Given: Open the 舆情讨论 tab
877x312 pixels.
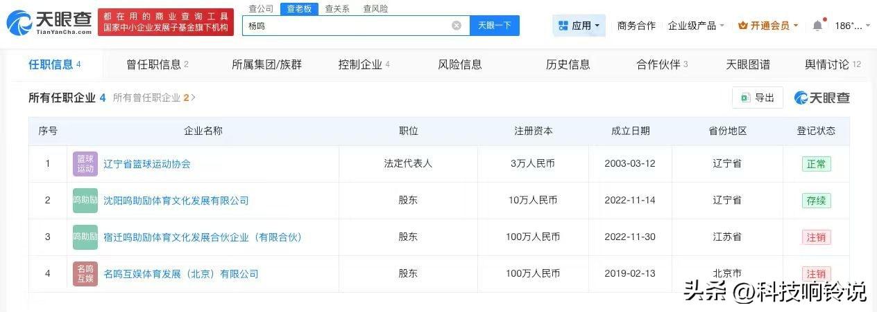Looking at the screenshot, I should [833, 64].
